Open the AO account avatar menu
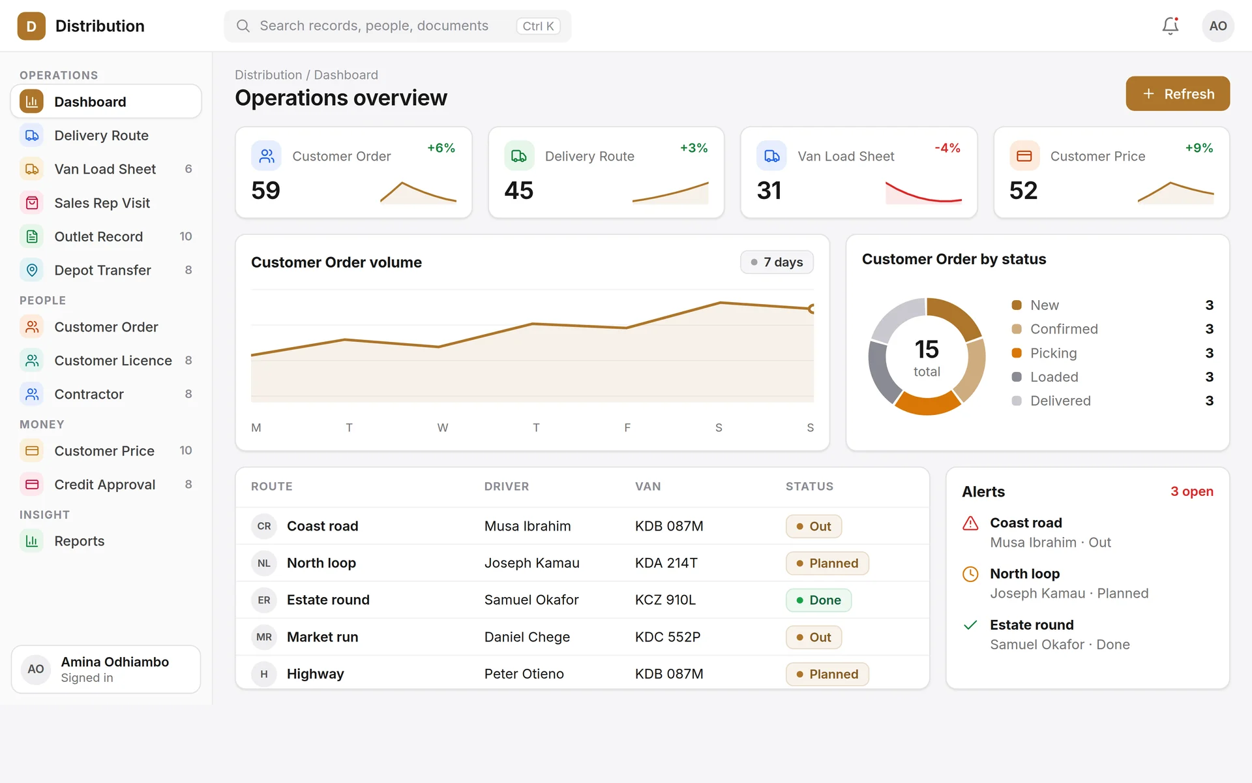1252x783 pixels. [1217, 26]
